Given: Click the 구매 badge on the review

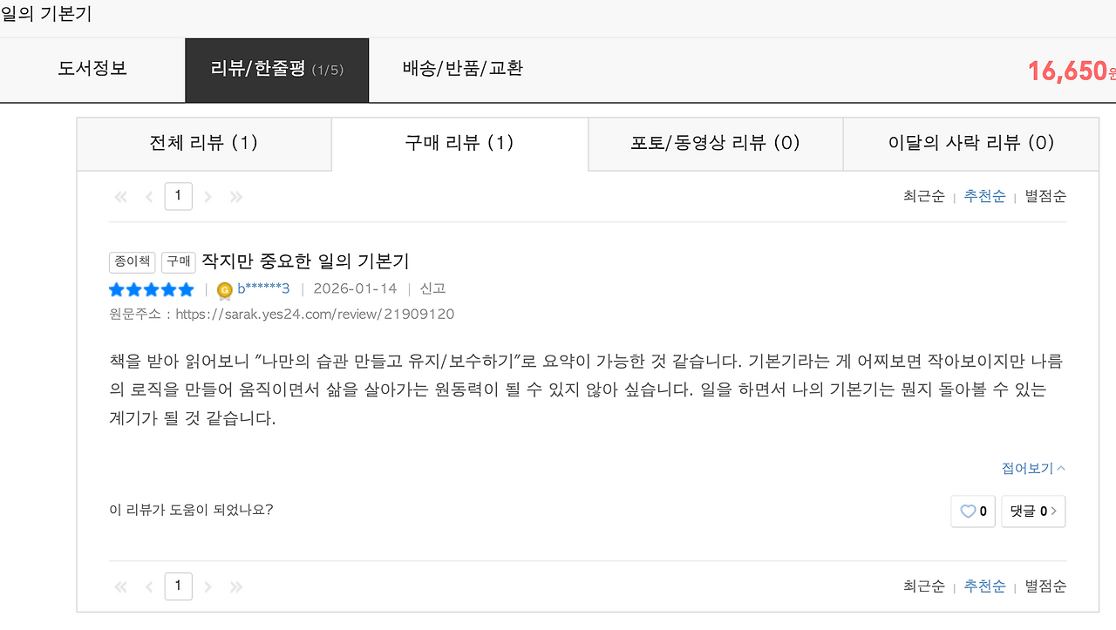Looking at the screenshot, I should [178, 262].
